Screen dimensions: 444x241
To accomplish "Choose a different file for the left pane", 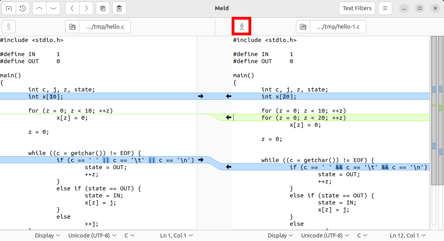I will (x=72, y=27).
